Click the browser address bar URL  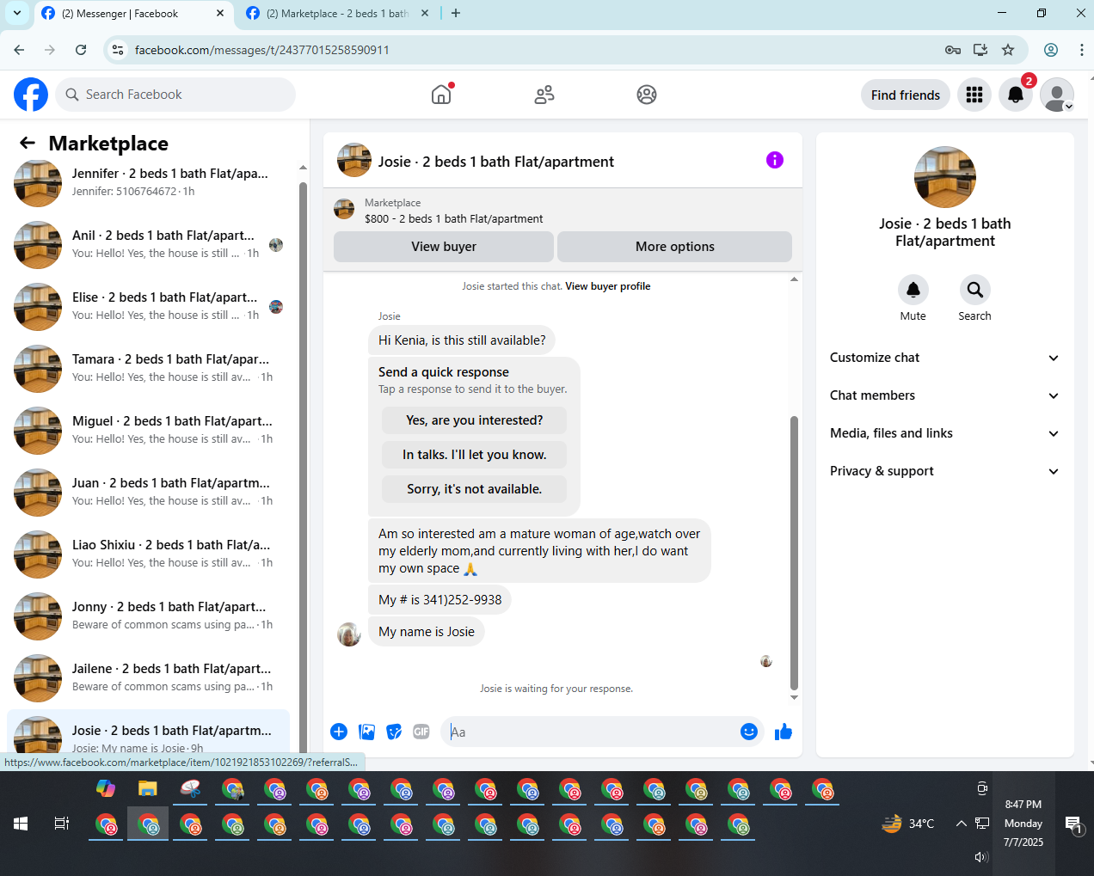click(x=261, y=50)
